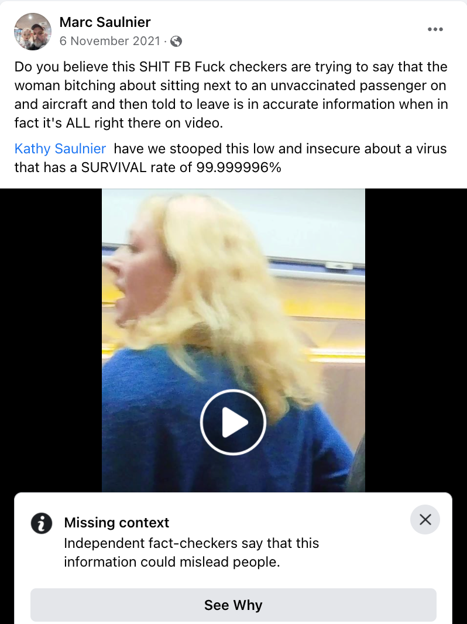Click the black area right of video

click(x=416, y=340)
